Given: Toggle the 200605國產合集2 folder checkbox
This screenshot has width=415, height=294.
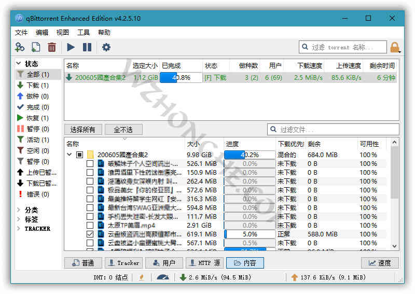Looking at the screenshot, I should pos(79,155).
